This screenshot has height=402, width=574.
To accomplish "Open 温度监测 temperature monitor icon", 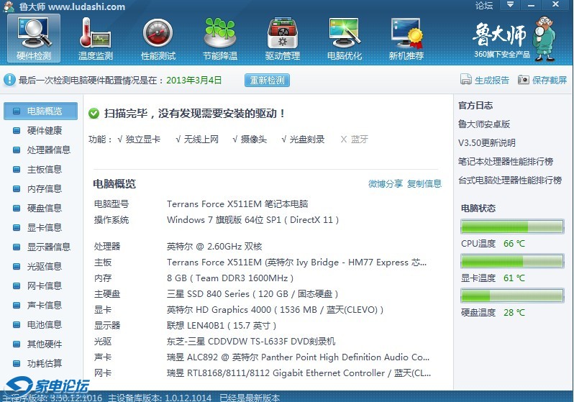I will [x=96, y=38].
